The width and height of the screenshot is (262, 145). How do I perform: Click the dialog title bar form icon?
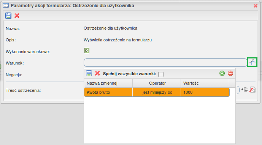(6, 5)
